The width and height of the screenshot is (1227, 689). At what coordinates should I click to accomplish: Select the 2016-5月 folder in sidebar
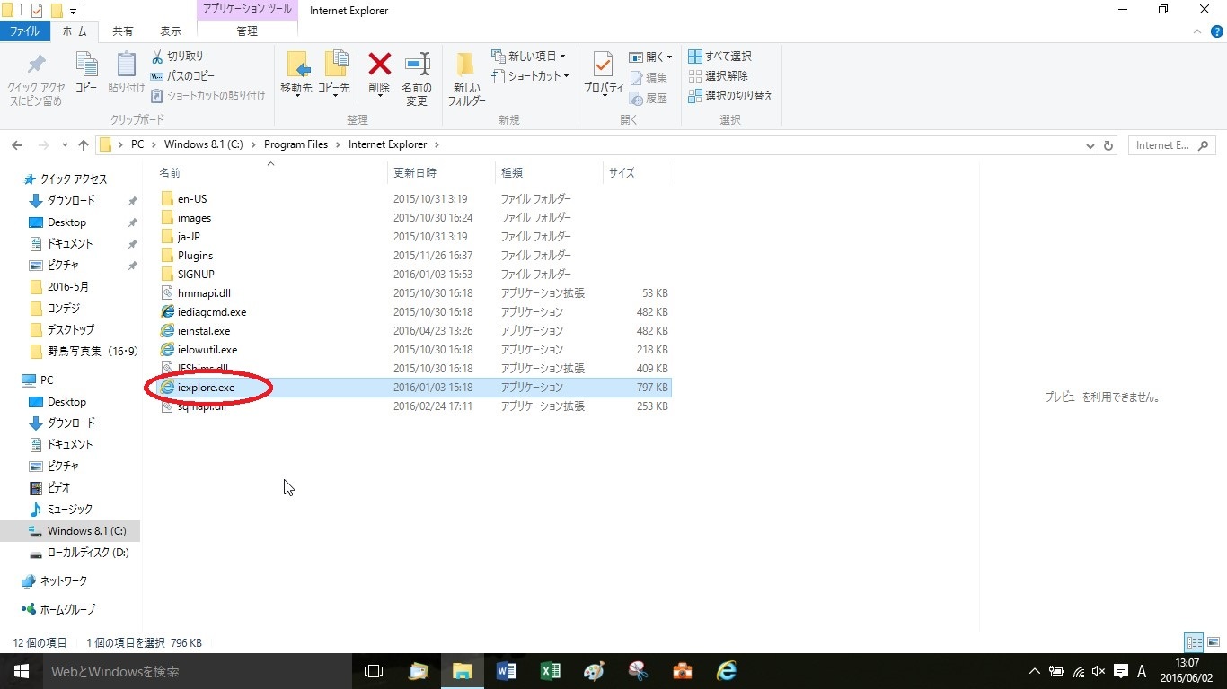tap(68, 287)
